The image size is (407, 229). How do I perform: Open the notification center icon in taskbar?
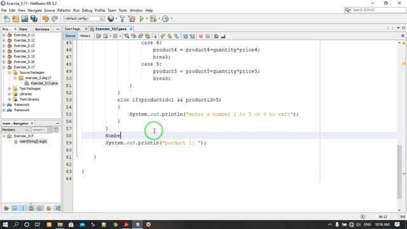[x=397, y=225]
